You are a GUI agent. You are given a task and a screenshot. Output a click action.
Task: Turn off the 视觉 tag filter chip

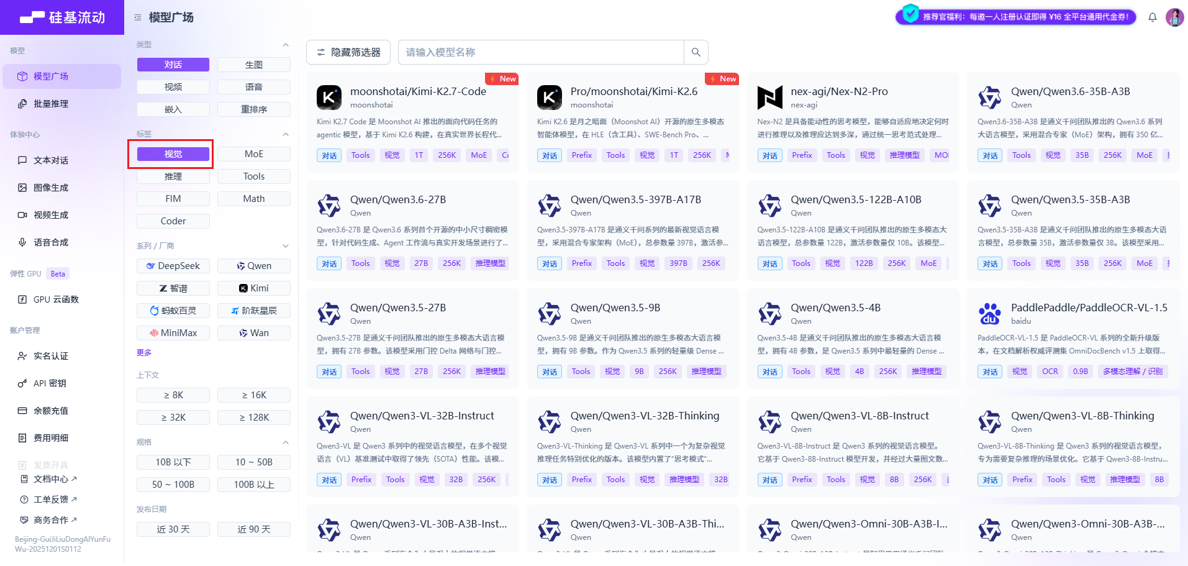click(x=173, y=154)
